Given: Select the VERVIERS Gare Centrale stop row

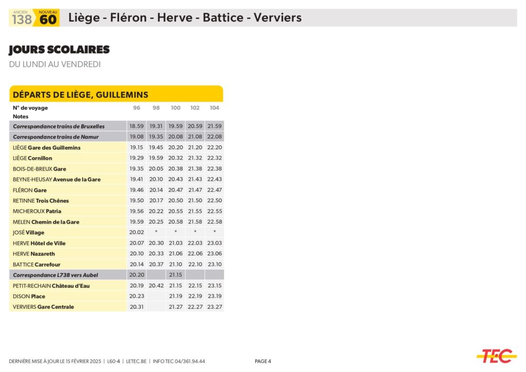Looking at the screenshot, I should tap(44, 307).
